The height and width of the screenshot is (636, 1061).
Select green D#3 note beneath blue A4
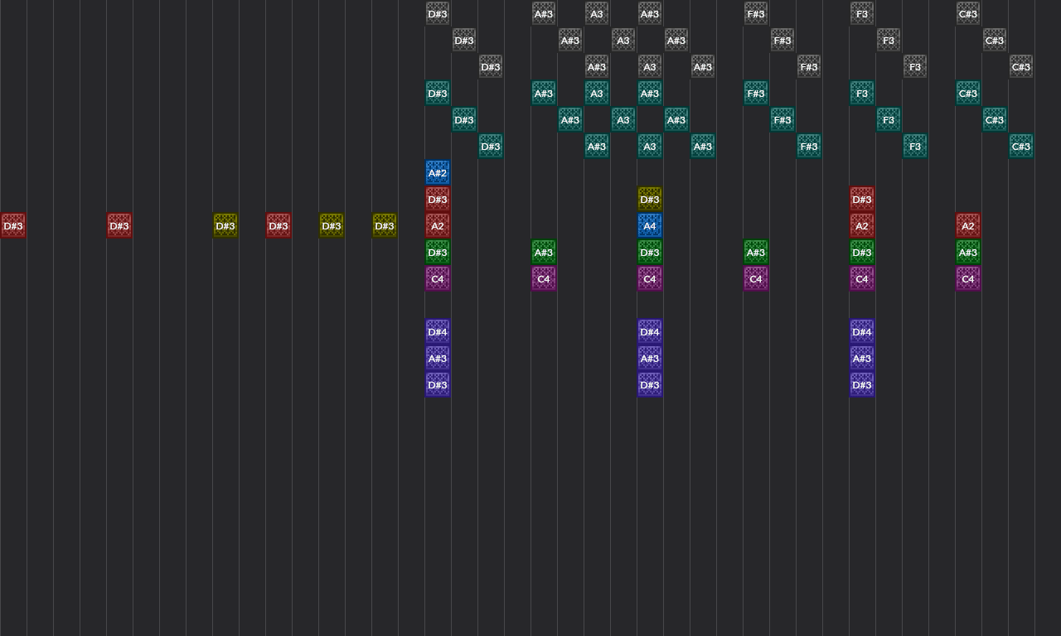650,252
